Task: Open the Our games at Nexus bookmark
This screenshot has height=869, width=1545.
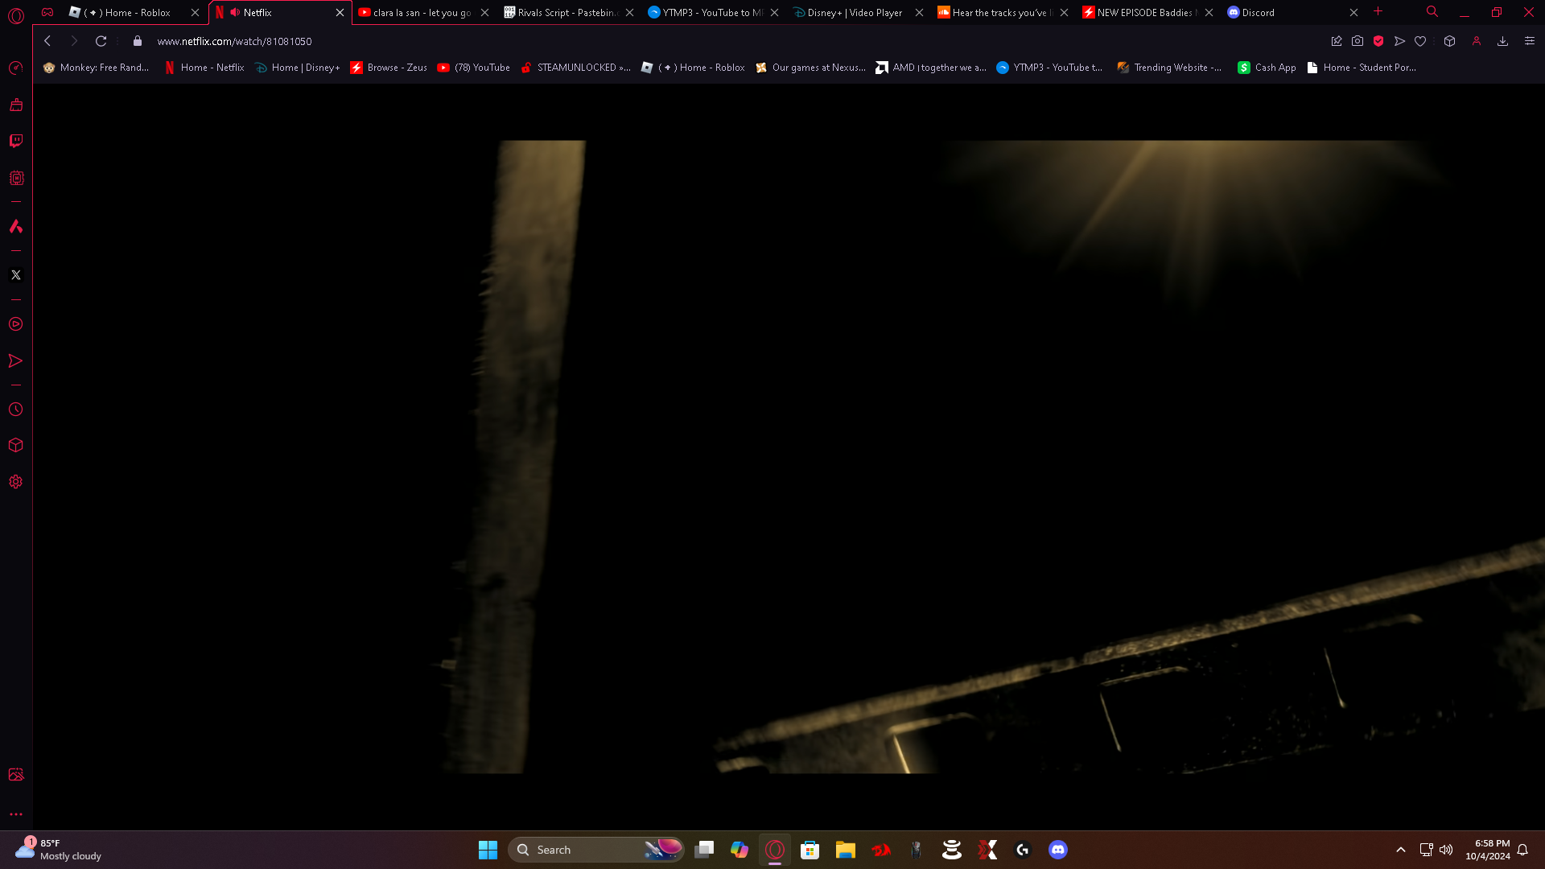Action: pos(810,68)
